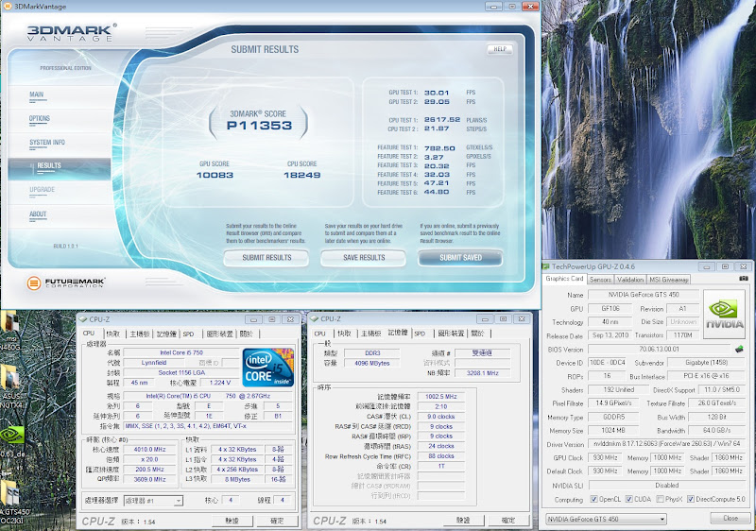The width and height of the screenshot is (756, 531).
Task: Click the Close button in GPU-Z
Action: coord(730,519)
